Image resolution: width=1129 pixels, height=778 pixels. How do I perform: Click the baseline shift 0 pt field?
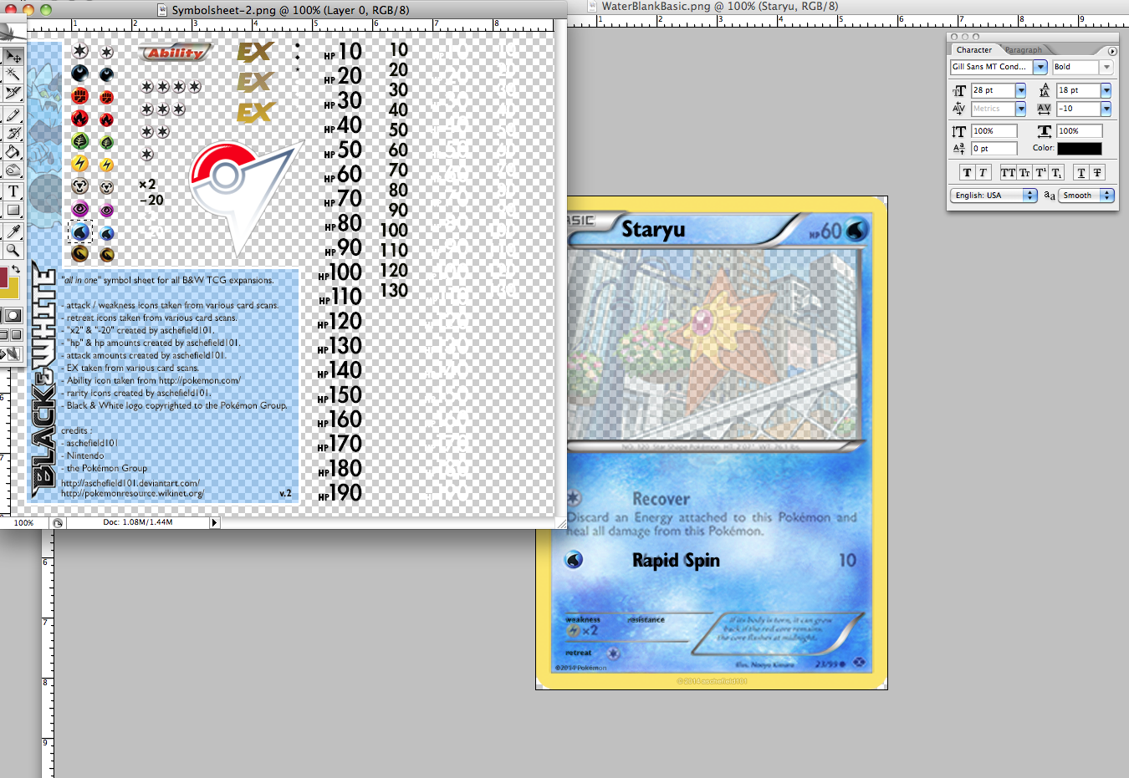(x=994, y=149)
